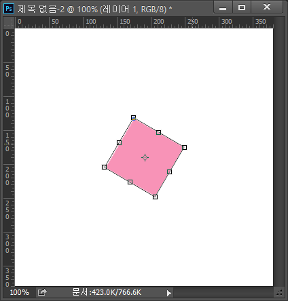
Task: Click the window resize grip at bottom-right
Action: pyautogui.click(x=279, y=292)
